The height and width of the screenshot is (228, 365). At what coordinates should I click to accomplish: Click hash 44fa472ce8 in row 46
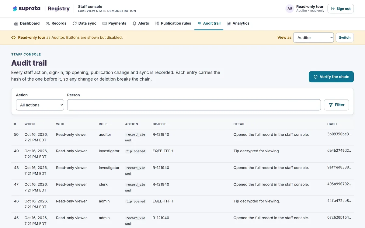click(339, 201)
